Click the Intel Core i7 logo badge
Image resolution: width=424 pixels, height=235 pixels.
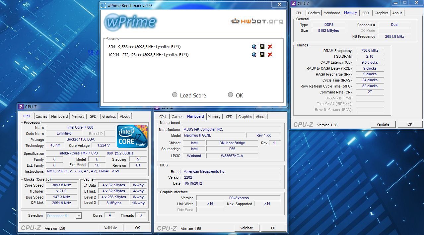[x=132, y=136]
